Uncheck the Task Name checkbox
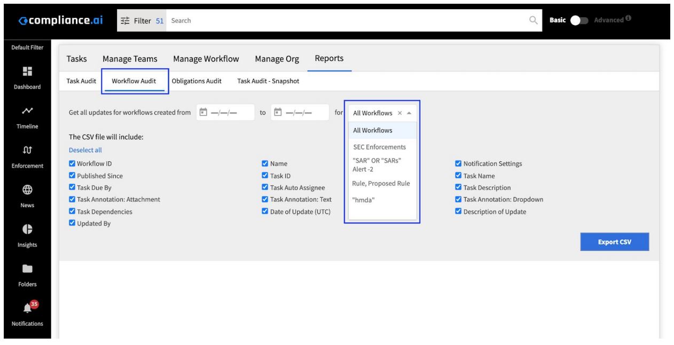 point(458,176)
